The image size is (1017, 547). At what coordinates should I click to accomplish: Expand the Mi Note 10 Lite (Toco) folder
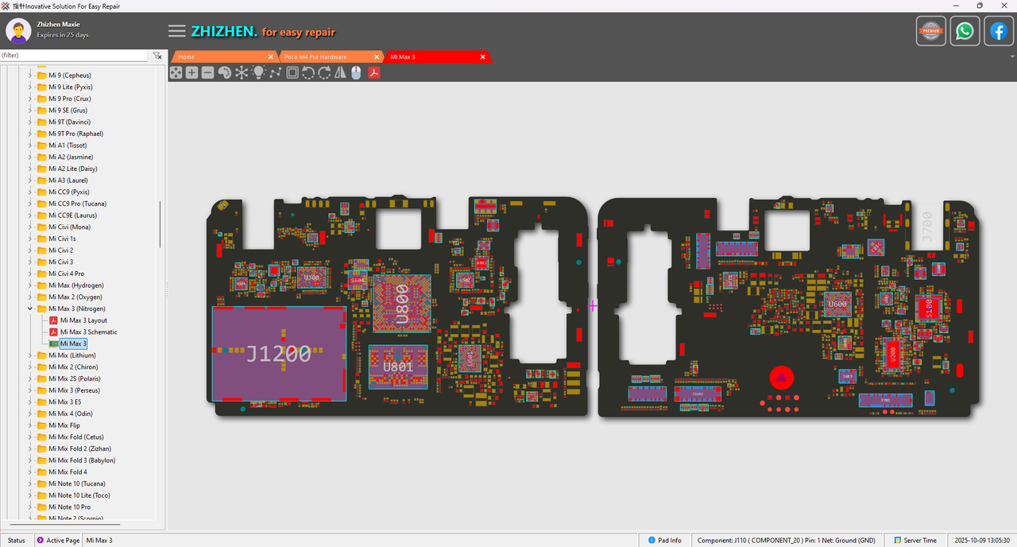coord(30,495)
